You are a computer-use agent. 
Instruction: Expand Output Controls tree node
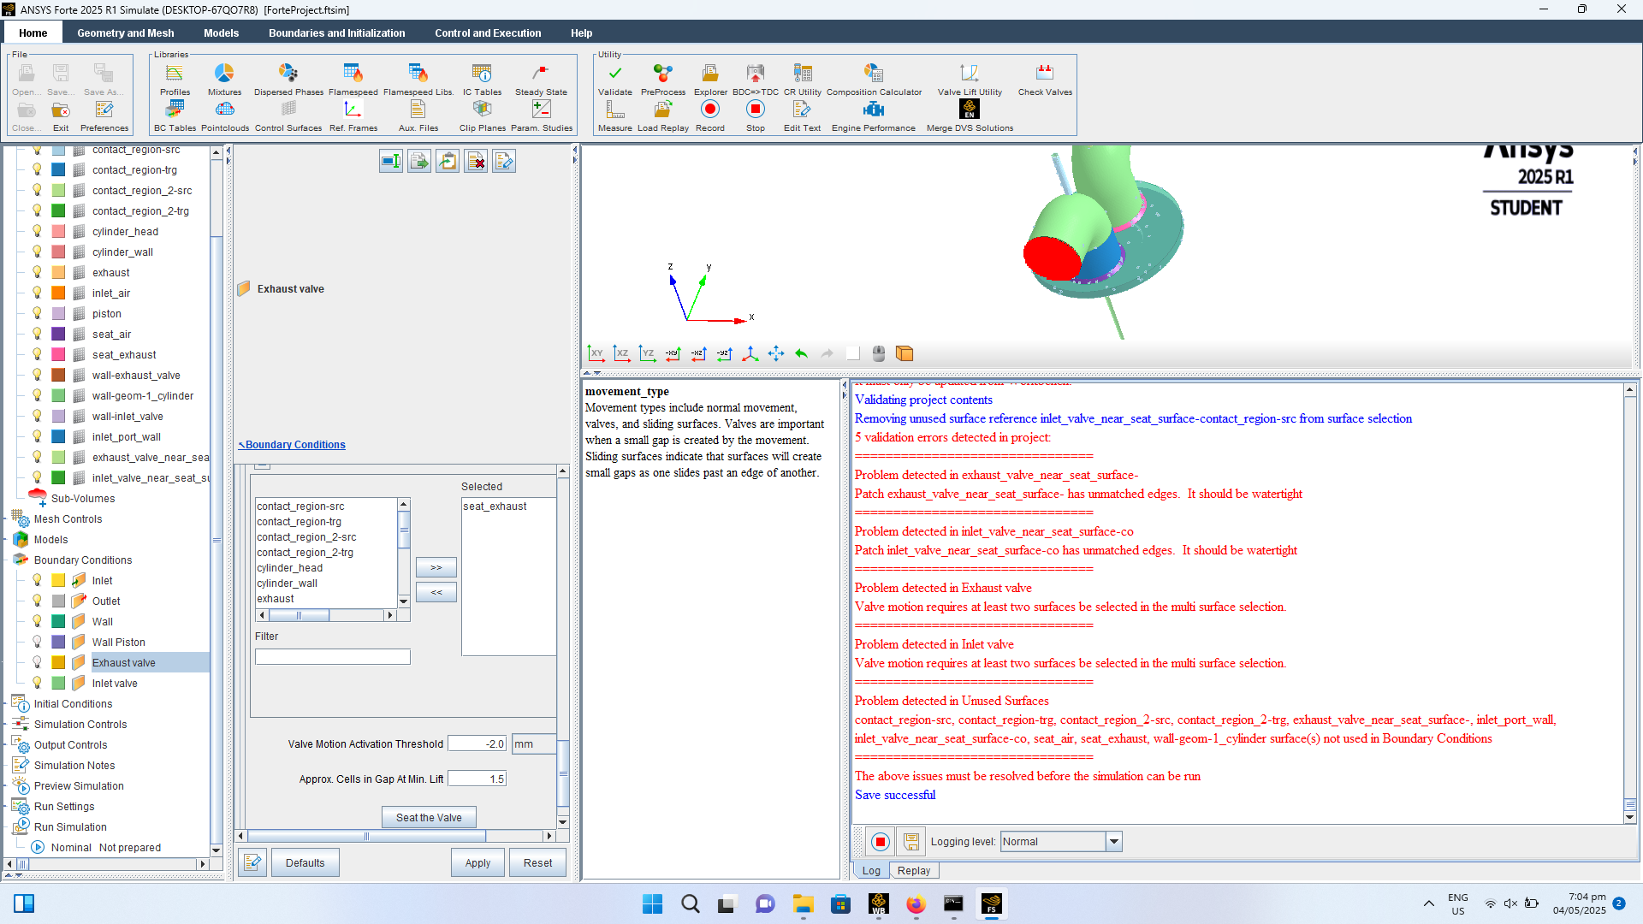(x=6, y=744)
